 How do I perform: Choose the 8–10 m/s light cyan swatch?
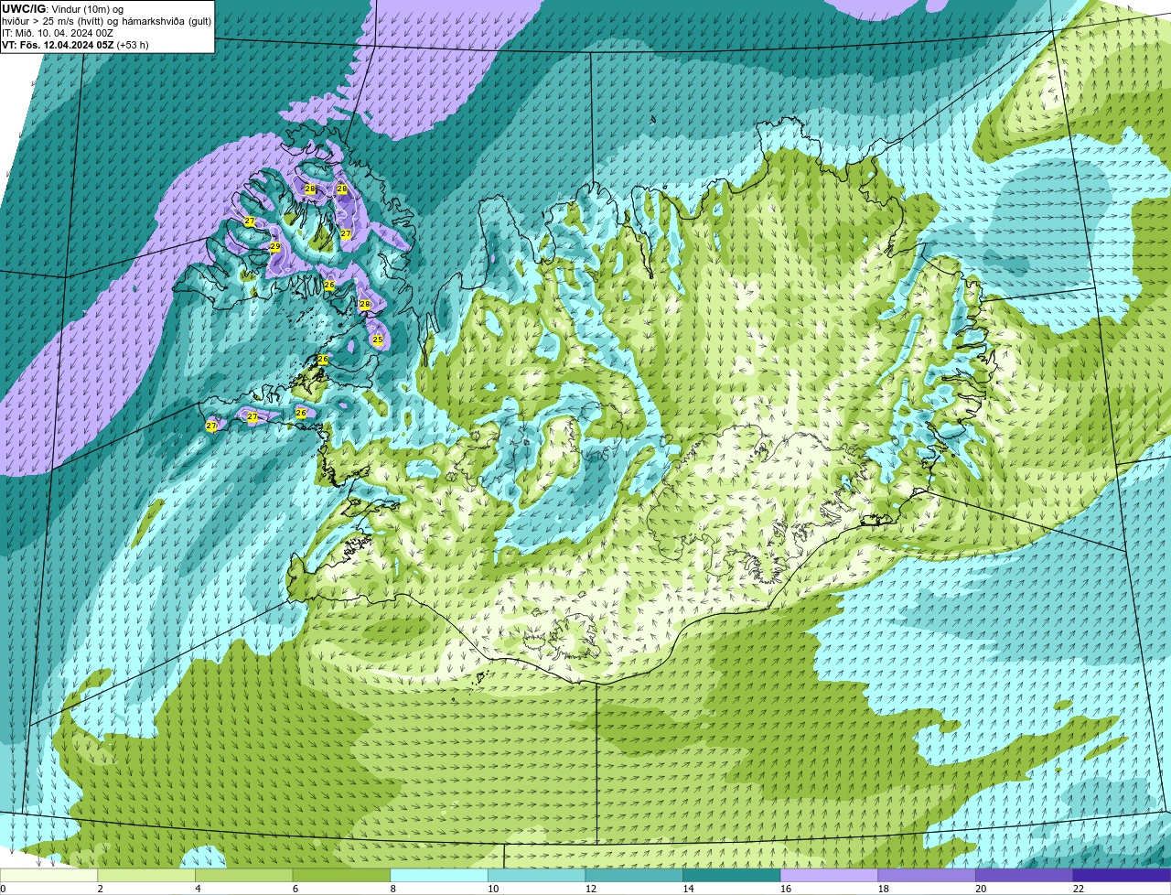click(439, 875)
